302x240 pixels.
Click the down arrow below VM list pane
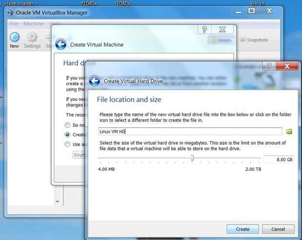tap(57, 202)
